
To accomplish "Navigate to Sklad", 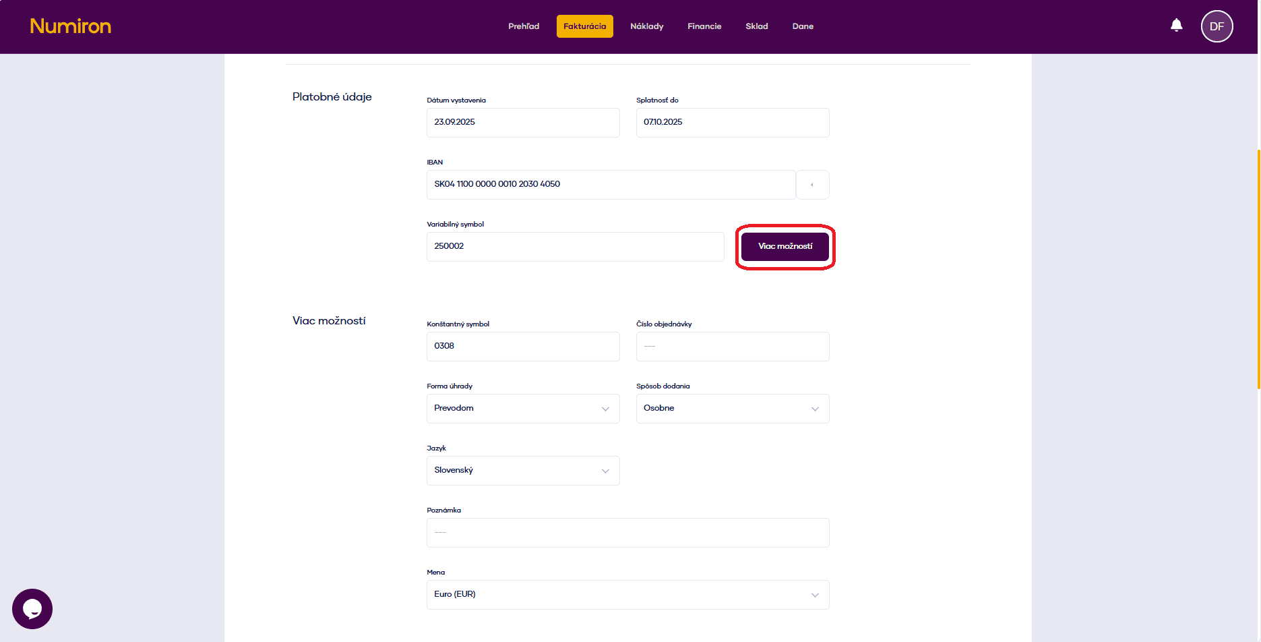I will click(756, 26).
